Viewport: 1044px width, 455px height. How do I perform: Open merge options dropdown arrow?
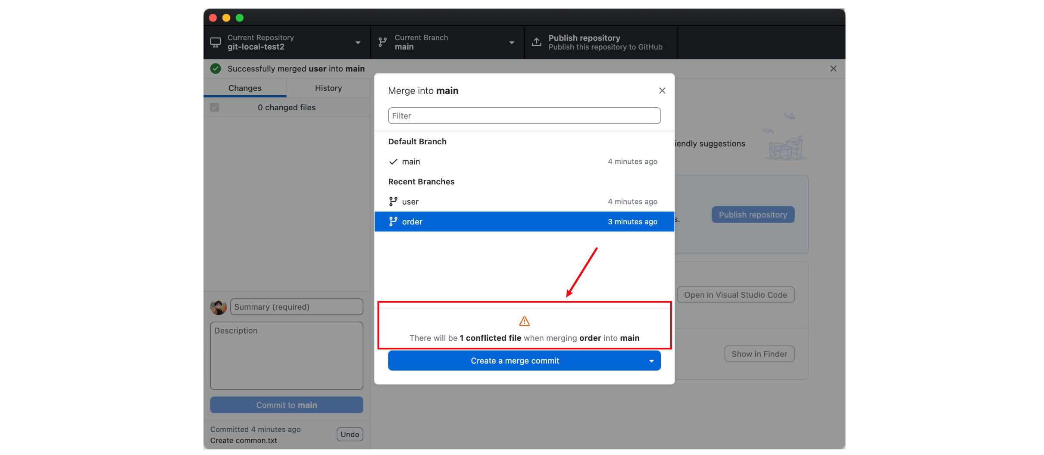651,361
